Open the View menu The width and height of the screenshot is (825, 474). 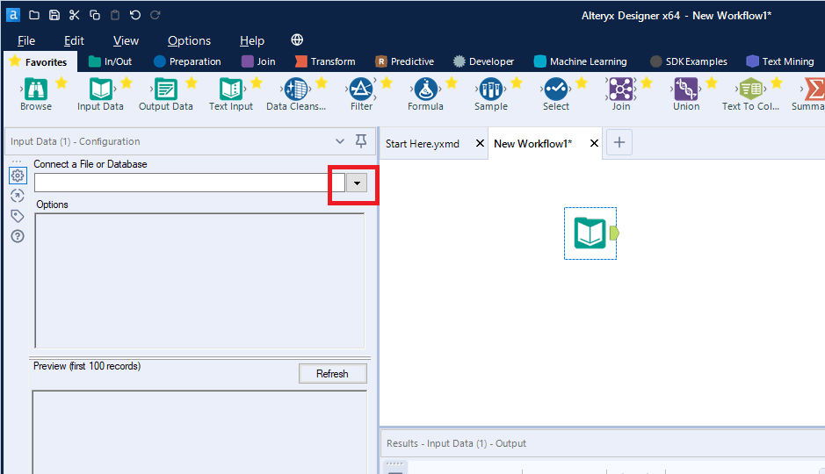(126, 40)
